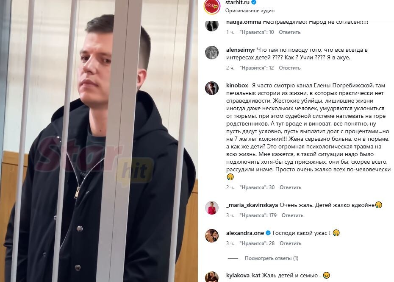Open alenseimyr's lion avatar

coord(212,53)
